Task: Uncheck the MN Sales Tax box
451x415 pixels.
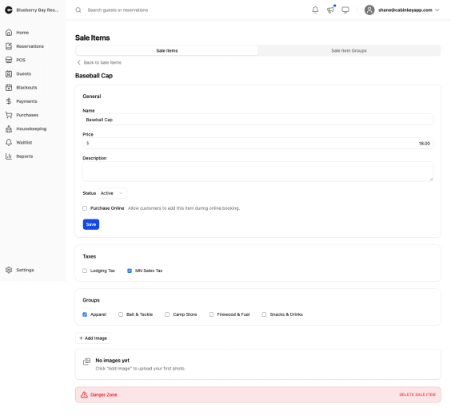Action: (130, 271)
